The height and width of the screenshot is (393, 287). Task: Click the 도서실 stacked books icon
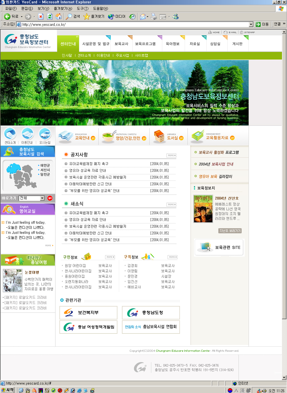pos(159,136)
